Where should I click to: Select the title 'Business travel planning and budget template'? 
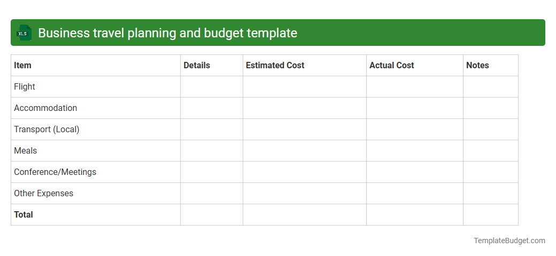167,33
